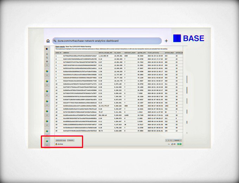The height and width of the screenshot is (183, 239).
Task: Click the wallet address in rank 1 row
Action: (80, 56)
